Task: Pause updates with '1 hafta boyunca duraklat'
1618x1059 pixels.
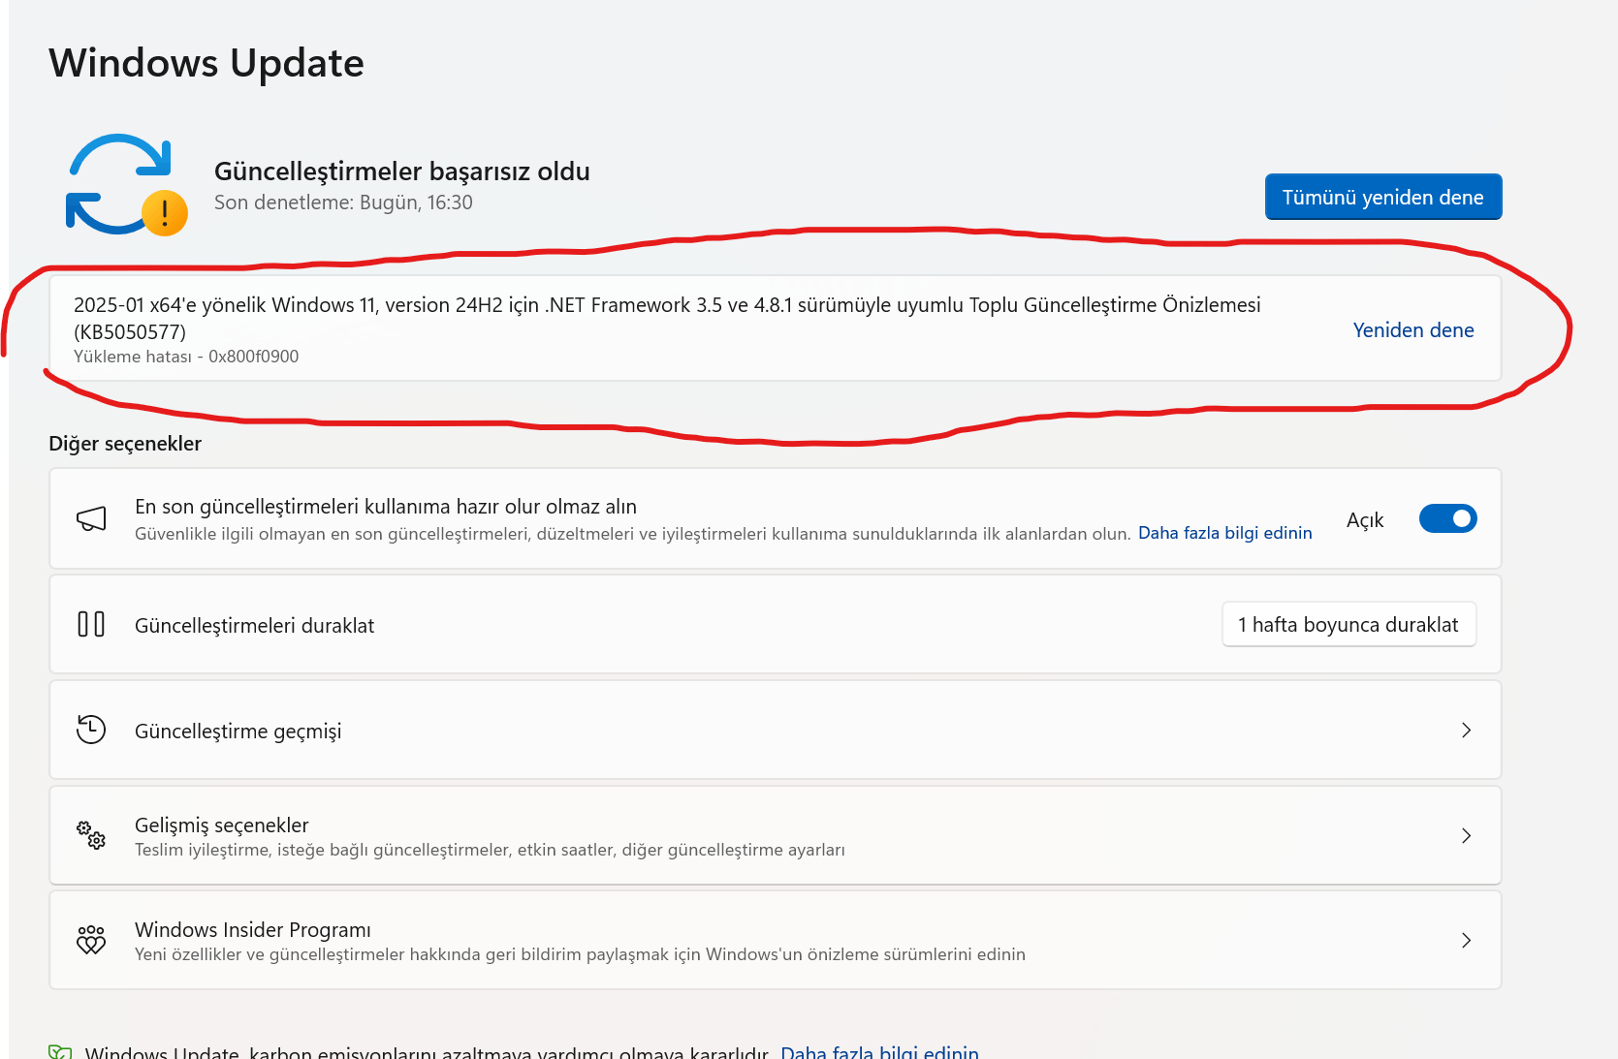Action: point(1348,624)
